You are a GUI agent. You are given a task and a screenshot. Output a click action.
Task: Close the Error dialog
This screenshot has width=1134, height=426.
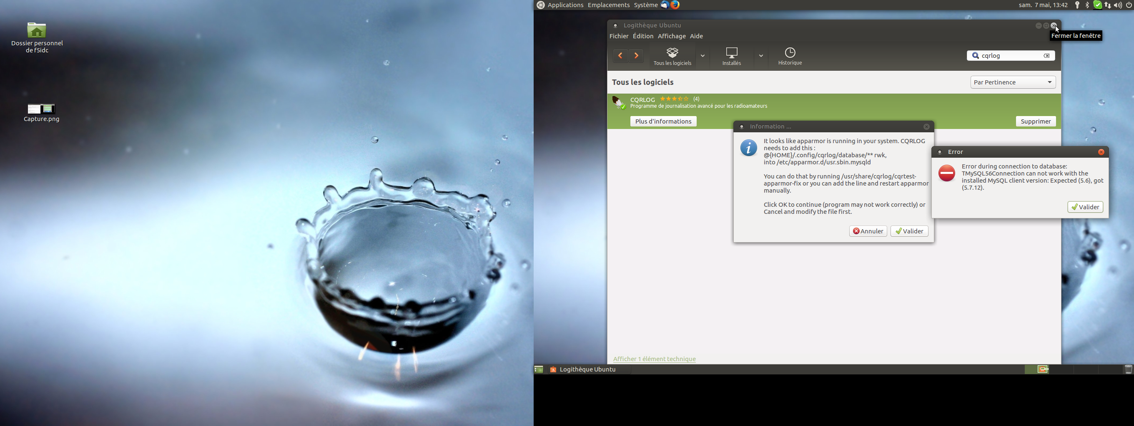tap(1101, 152)
